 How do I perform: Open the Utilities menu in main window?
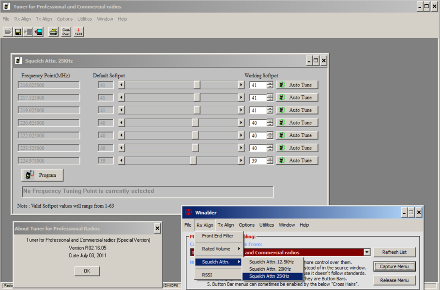click(85, 19)
